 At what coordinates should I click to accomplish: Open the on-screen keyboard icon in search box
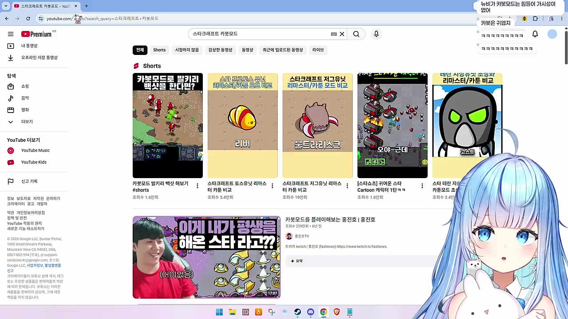pyautogui.click(x=334, y=34)
